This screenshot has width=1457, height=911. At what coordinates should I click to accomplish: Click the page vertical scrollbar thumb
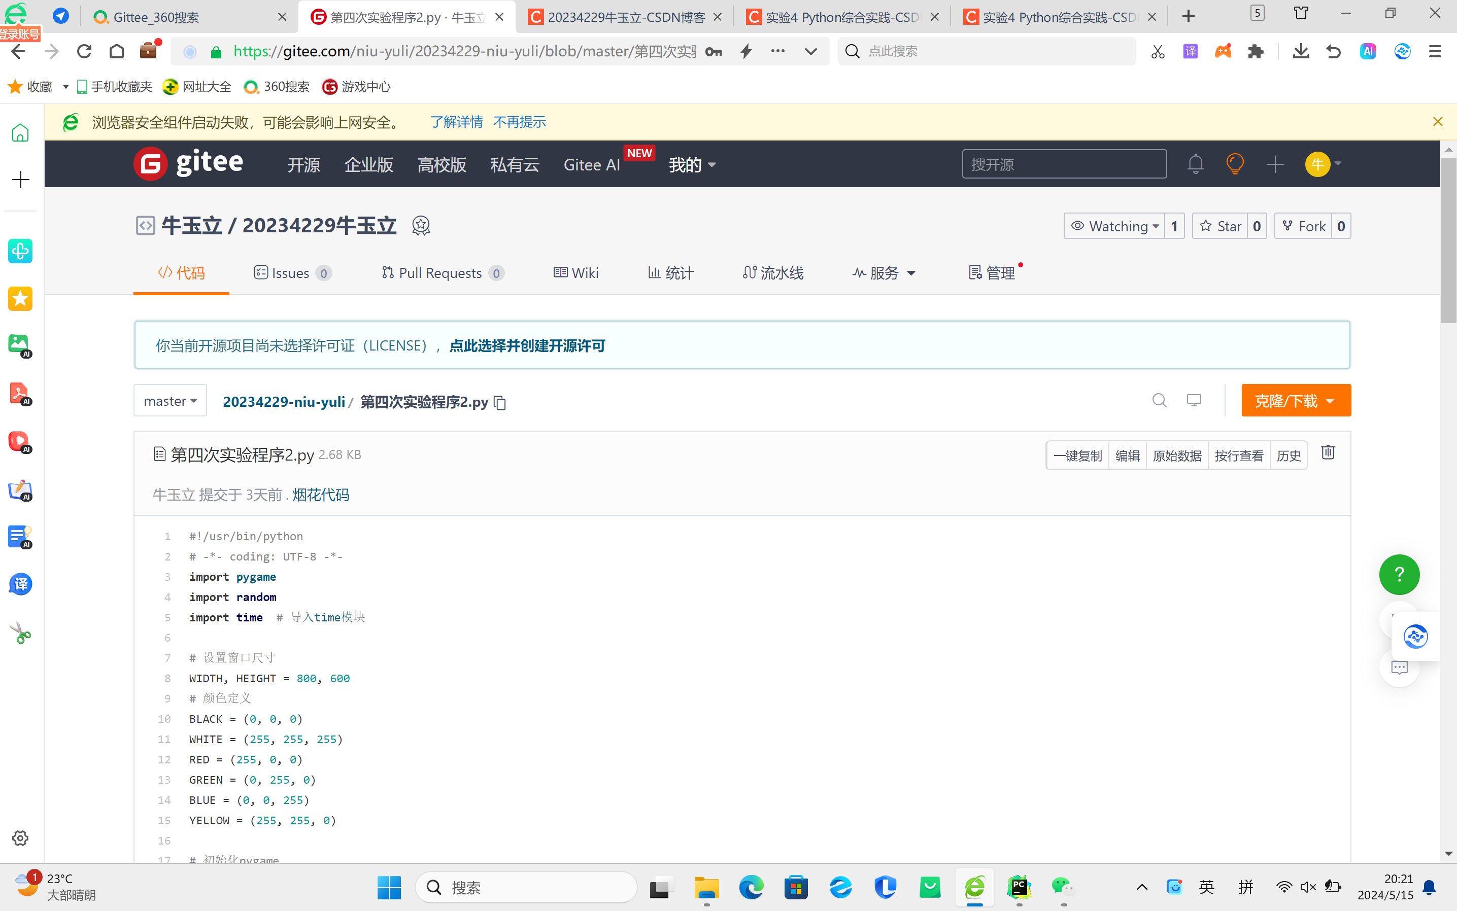pos(1448,241)
